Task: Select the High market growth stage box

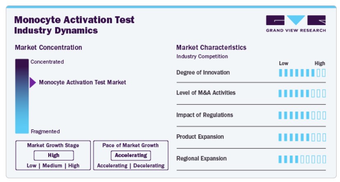Action: click(54, 155)
